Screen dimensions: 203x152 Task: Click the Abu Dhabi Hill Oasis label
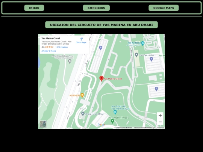coord(119,118)
